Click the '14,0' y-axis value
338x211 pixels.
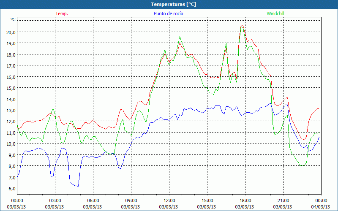tap(11, 100)
